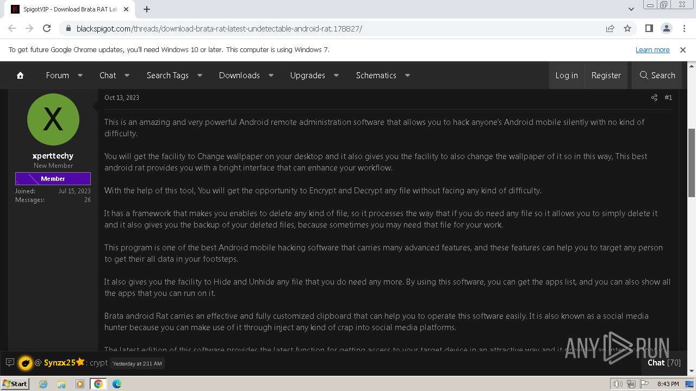Open the xperttechy username link
Viewport: 696px width, 391px height.
click(x=53, y=156)
